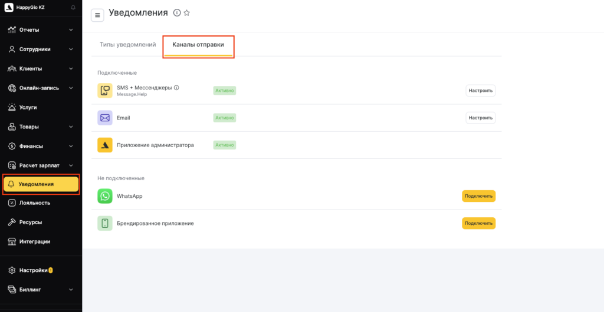
Task: Click the Брендированное приложение phone icon
Action: [x=105, y=223]
